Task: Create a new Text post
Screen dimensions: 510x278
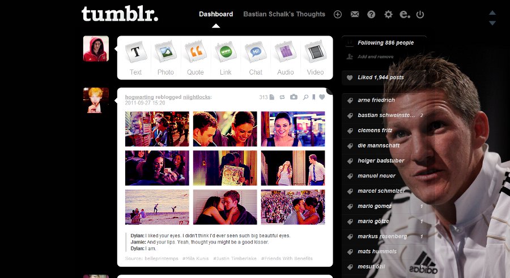Action: coord(135,58)
